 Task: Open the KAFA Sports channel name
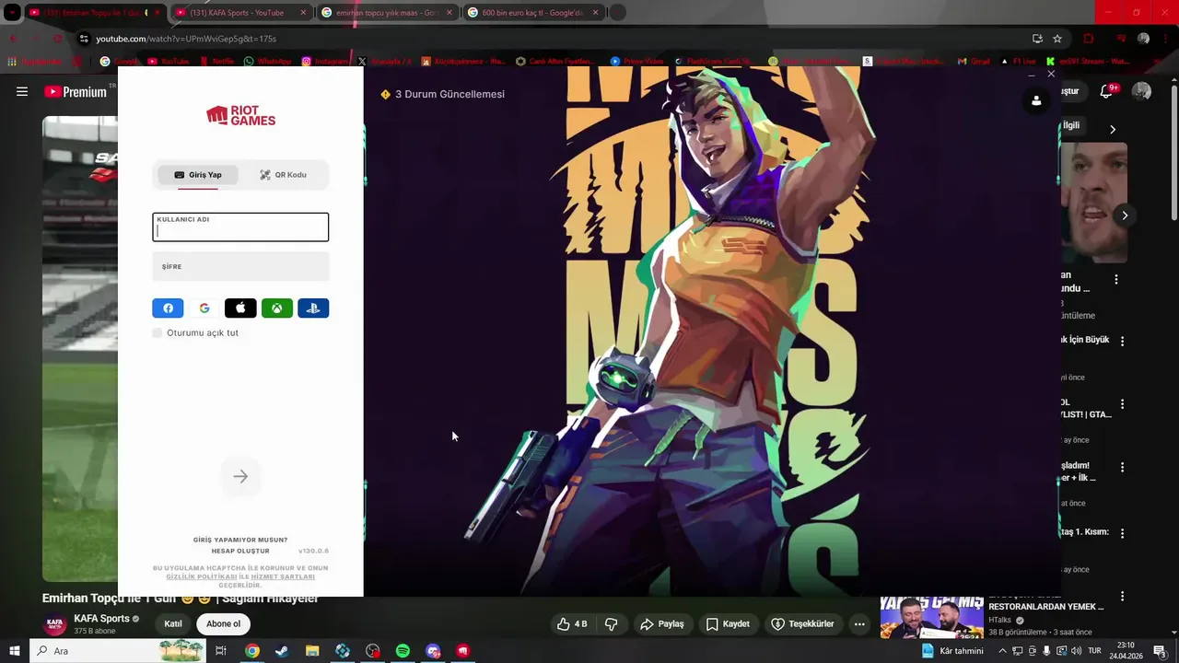[x=101, y=618]
